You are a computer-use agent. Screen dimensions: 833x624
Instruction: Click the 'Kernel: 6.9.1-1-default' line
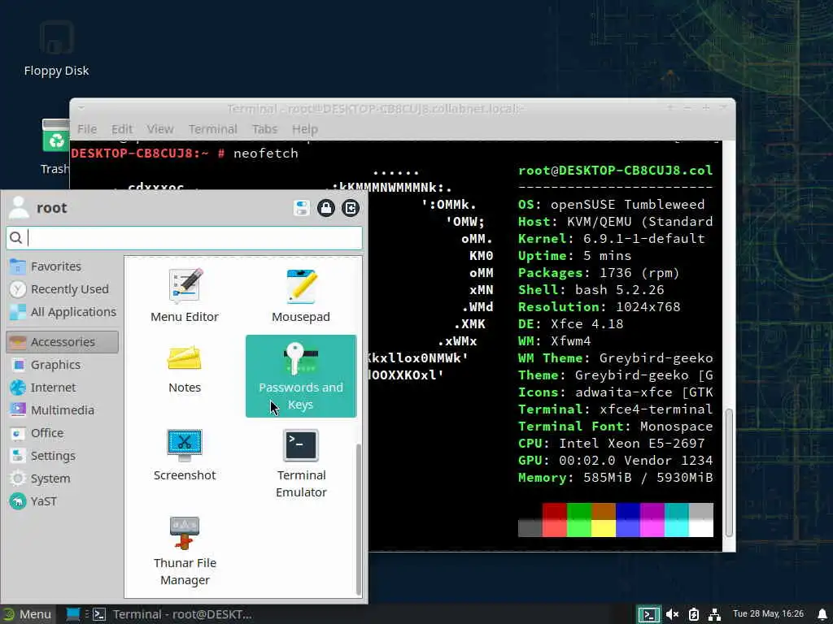coord(612,238)
